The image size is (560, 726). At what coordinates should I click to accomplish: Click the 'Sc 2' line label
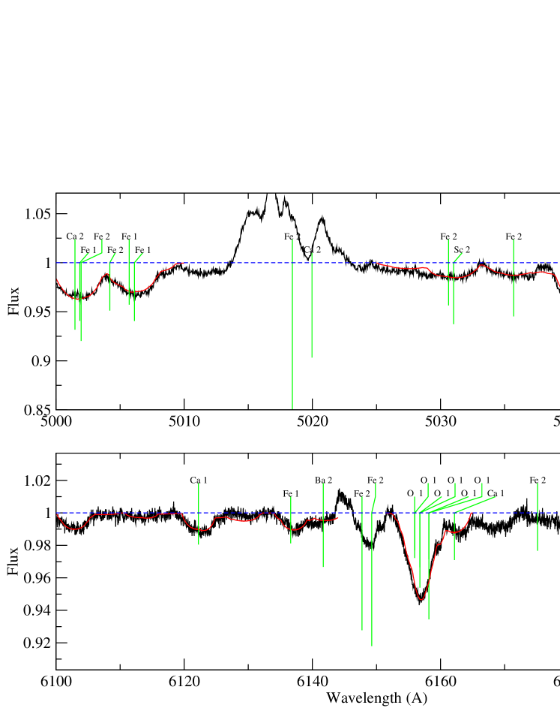pyautogui.click(x=462, y=250)
